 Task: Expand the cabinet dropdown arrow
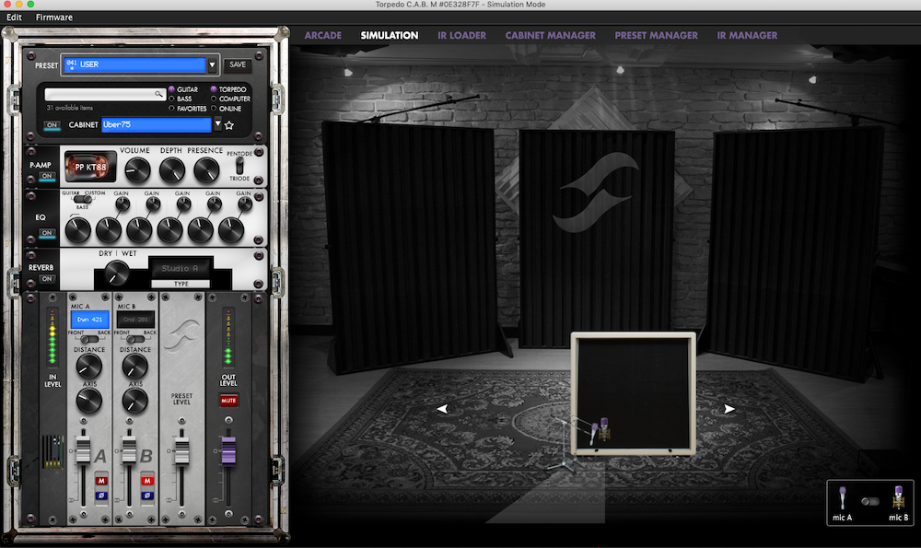[217, 124]
